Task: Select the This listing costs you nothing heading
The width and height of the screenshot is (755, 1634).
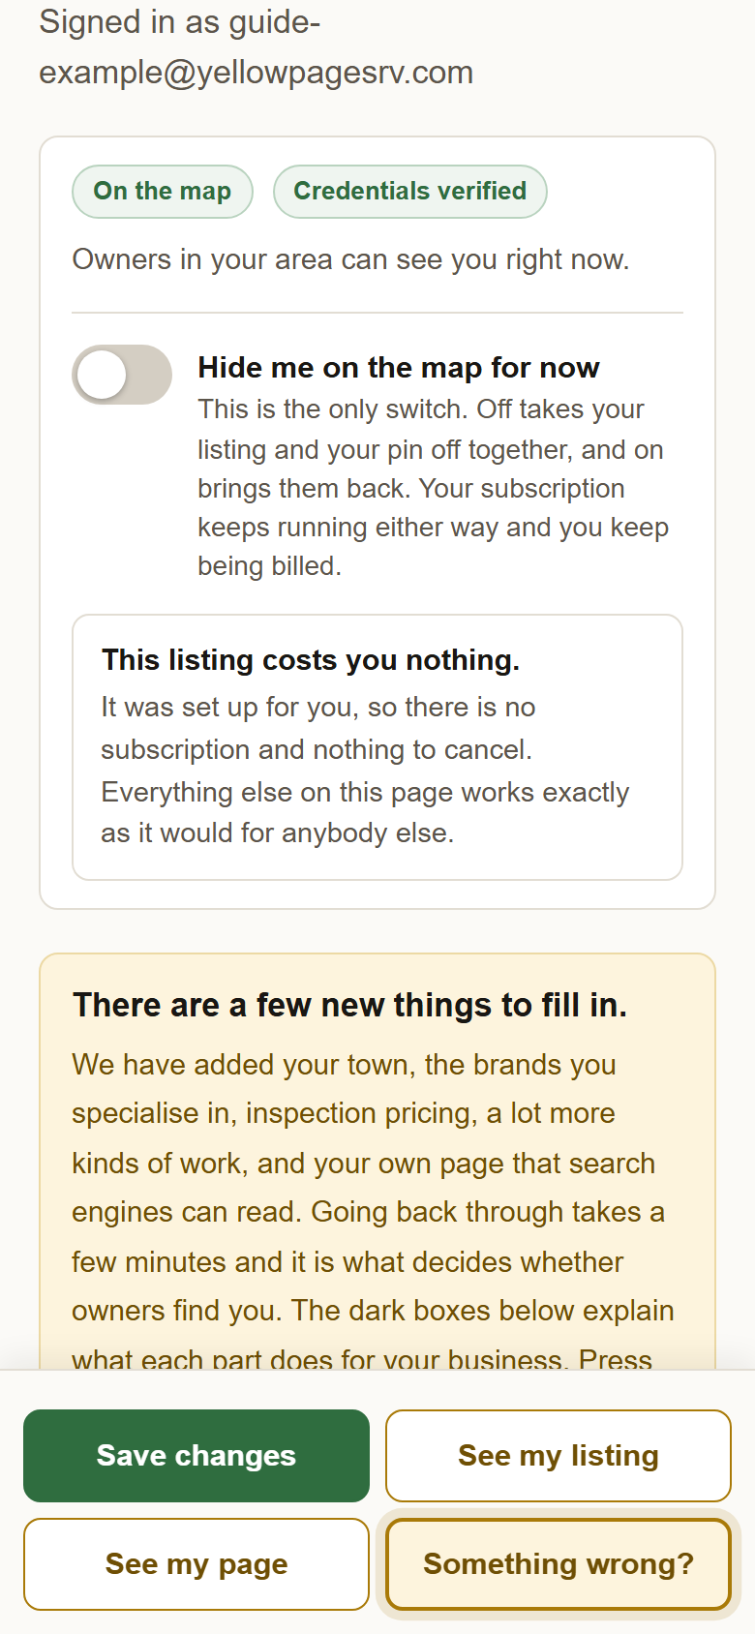Action: tap(311, 660)
